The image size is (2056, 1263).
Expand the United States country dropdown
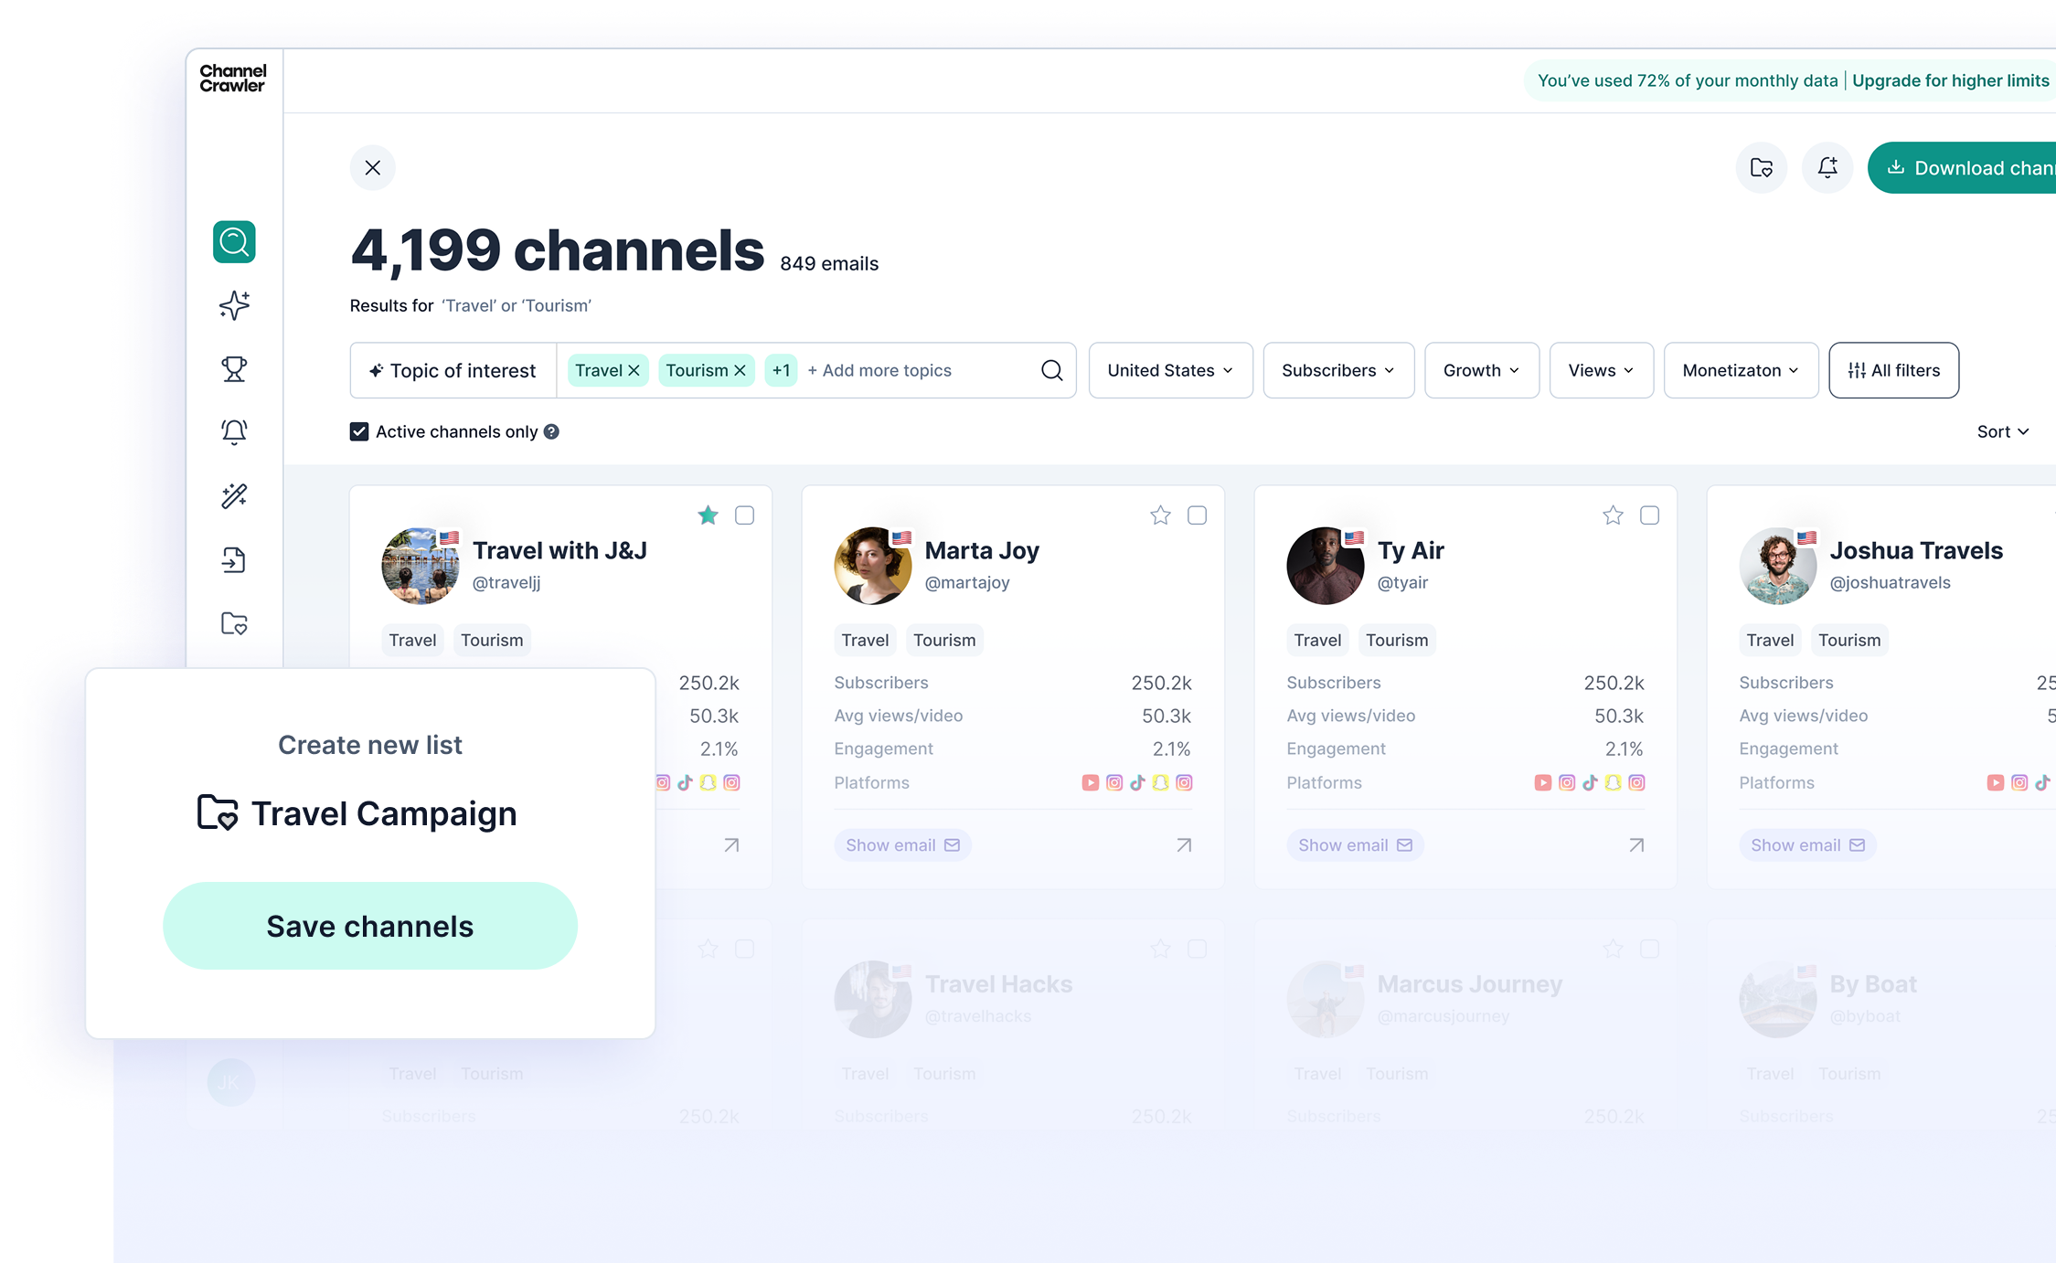(x=1170, y=370)
